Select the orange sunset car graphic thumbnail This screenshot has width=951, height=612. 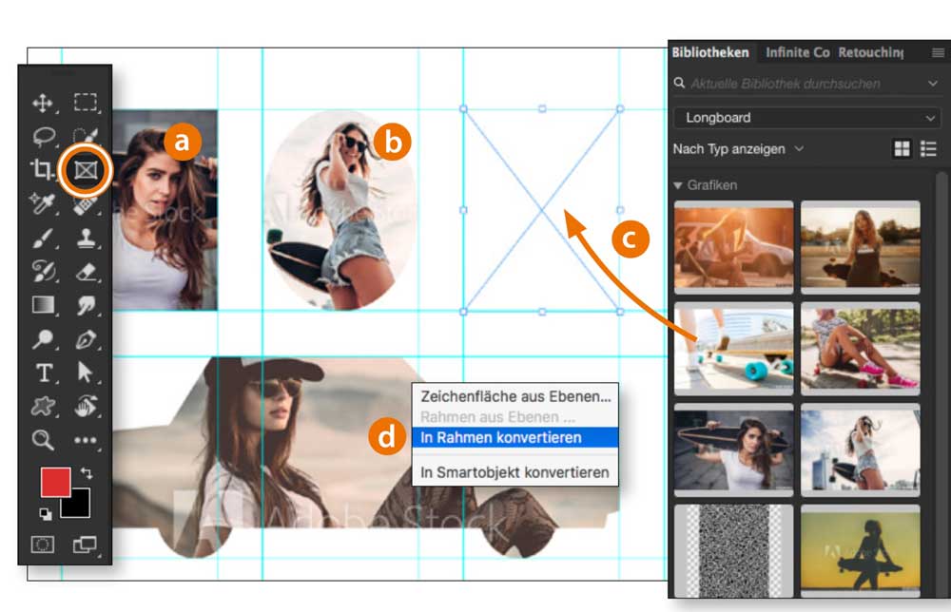click(x=734, y=247)
